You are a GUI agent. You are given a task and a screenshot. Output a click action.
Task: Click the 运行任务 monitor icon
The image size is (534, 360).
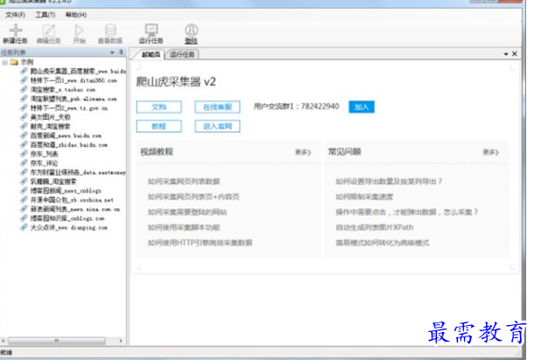(151, 30)
